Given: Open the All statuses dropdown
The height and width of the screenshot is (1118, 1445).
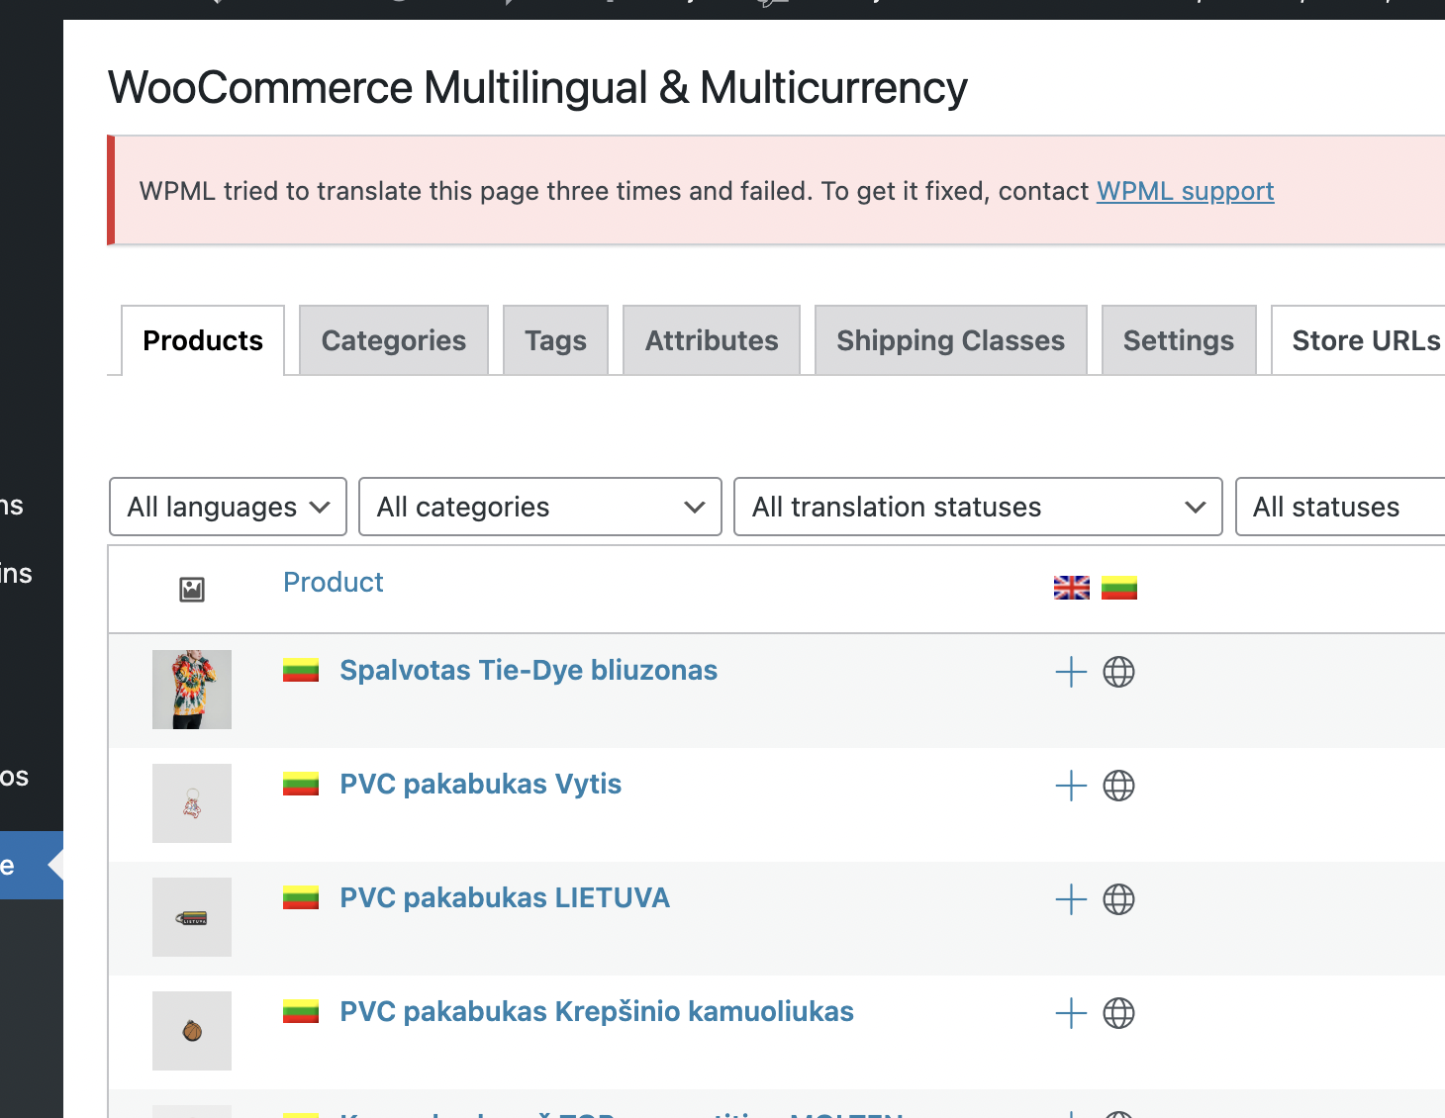Looking at the screenshot, I should point(1340,507).
